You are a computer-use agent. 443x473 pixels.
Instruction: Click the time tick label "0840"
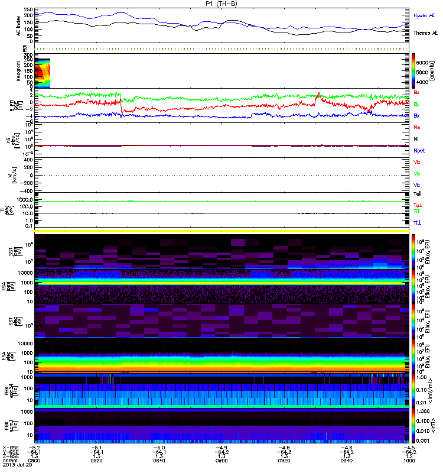point(159,461)
